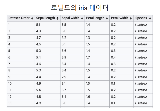Viewport: 160px width, 111px height.
Task: Click the title '로널드의 iris 데이터'
Action: pos(79,8)
